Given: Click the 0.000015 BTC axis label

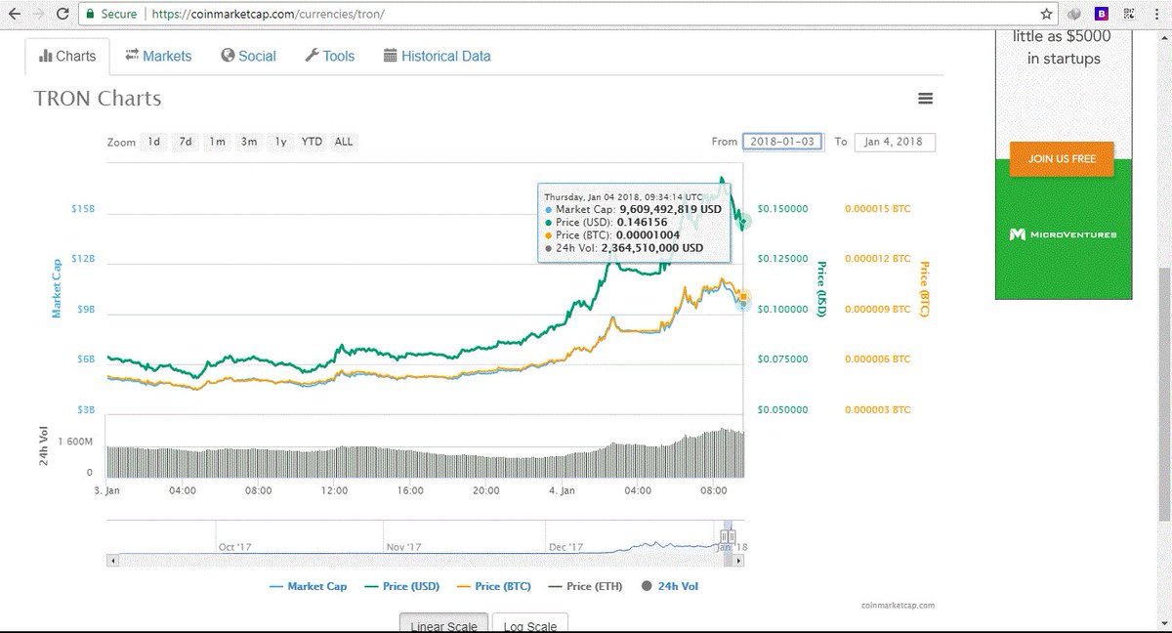Looking at the screenshot, I should 877,209.
